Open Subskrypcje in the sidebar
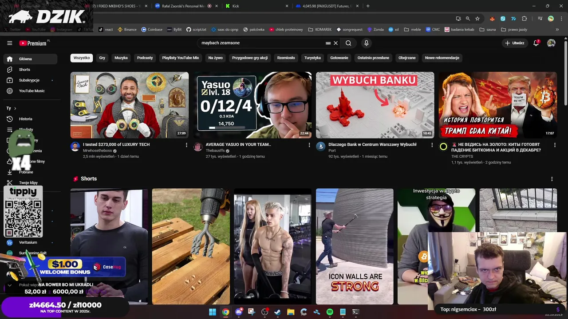 [29, 80]
